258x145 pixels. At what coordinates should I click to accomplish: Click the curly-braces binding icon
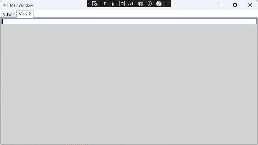click(x=140, y=4)
